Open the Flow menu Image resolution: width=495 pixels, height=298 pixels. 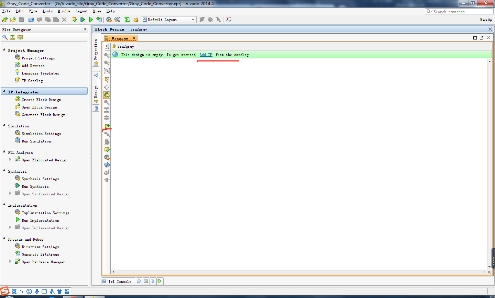[33, 11]
